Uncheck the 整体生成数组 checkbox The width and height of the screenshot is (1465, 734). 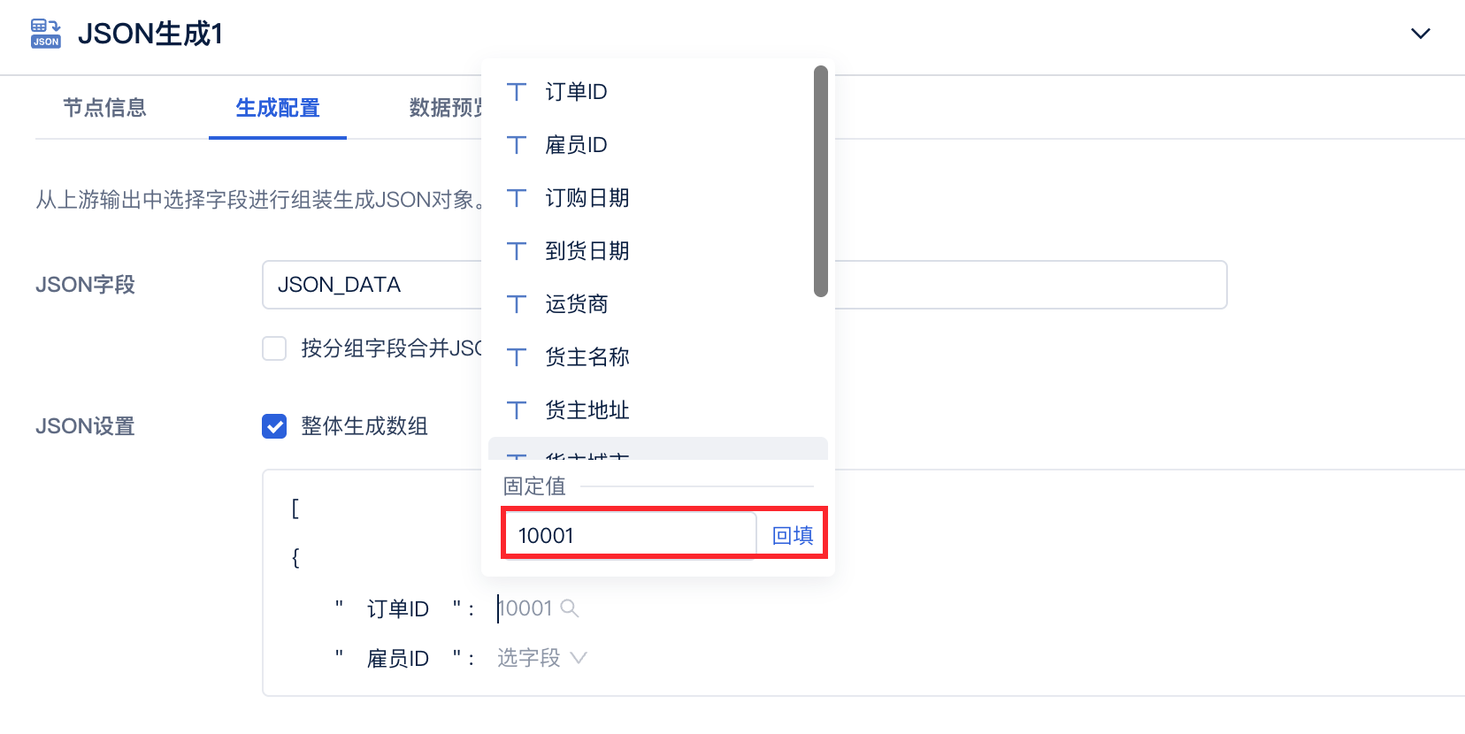pyautogui.click(x=274, y=426)
